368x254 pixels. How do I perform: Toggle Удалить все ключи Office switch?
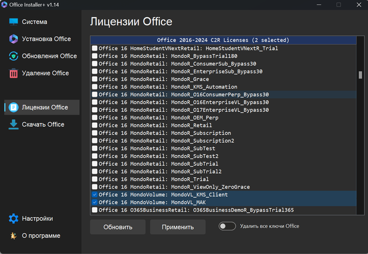tap(227, 226)
